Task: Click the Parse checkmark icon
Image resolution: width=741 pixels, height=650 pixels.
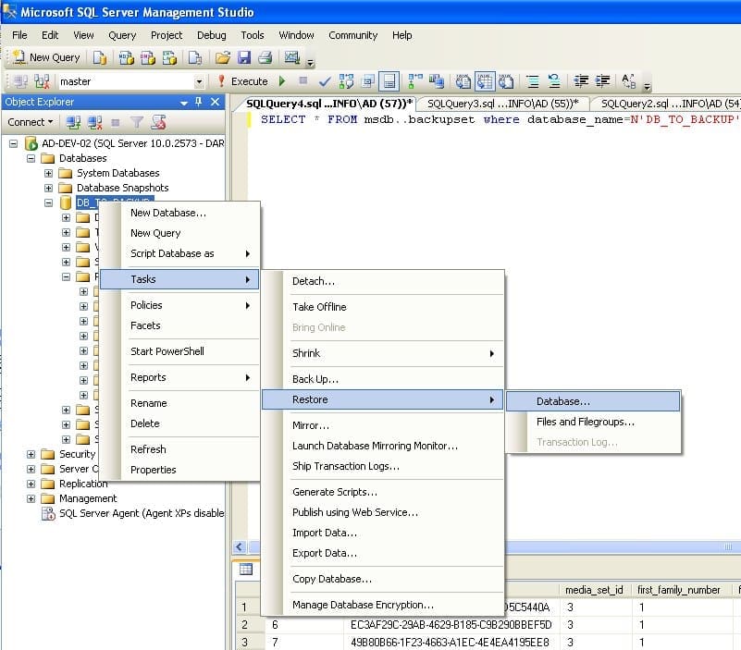Action: point(325,81)
